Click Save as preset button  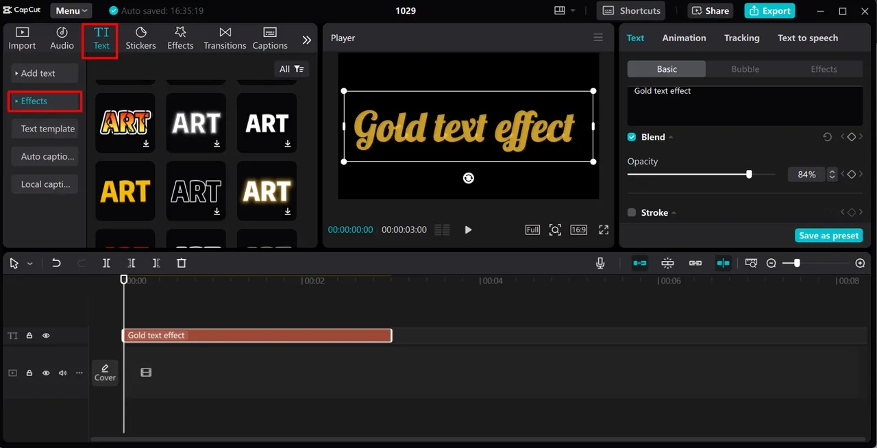click(x=828, y=236)
